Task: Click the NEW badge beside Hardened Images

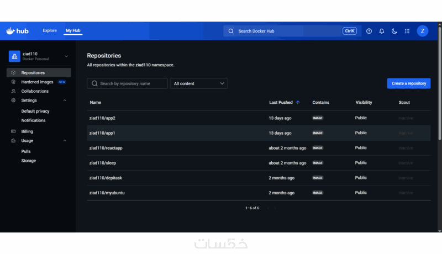Action: pyautogui.click(x=62, y=82)
